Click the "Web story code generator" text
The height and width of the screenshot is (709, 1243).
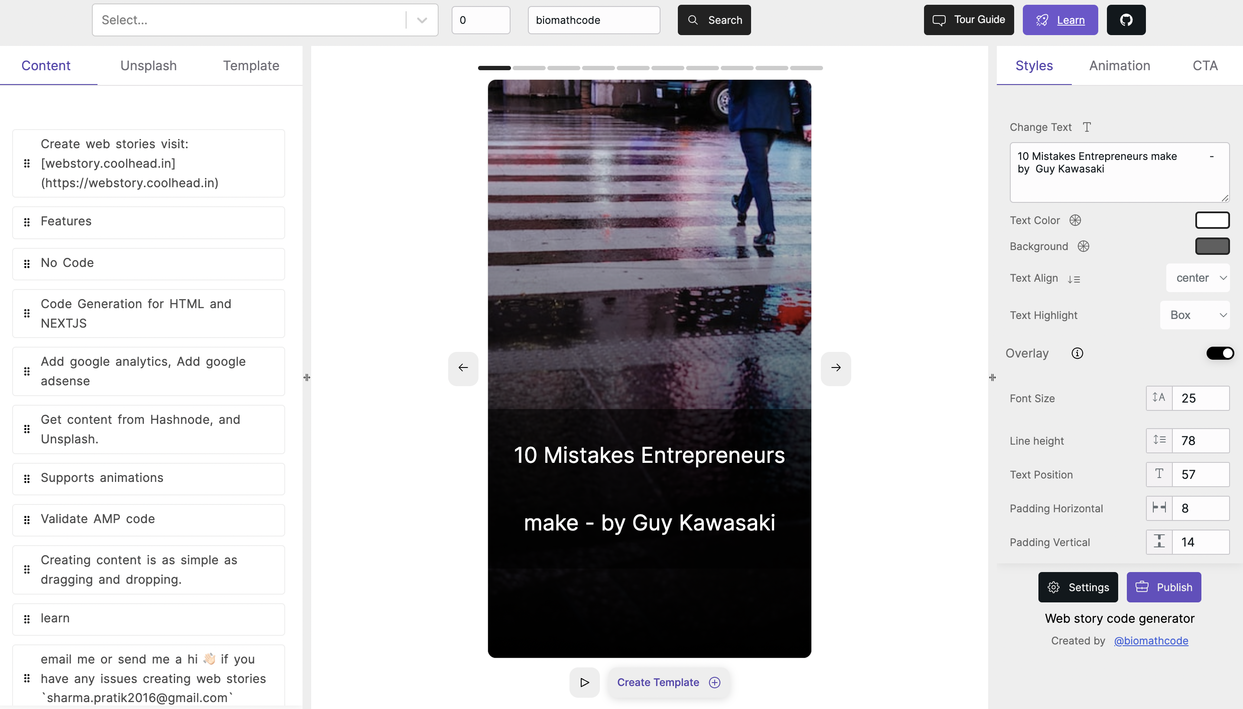coord(1119,618)
